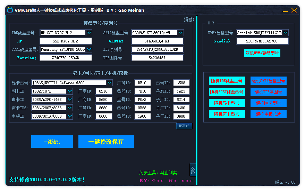This screenshot has height=191, width=305.
Task: Click the 版本:v1.00 version text
Action: tap(285, 182)
